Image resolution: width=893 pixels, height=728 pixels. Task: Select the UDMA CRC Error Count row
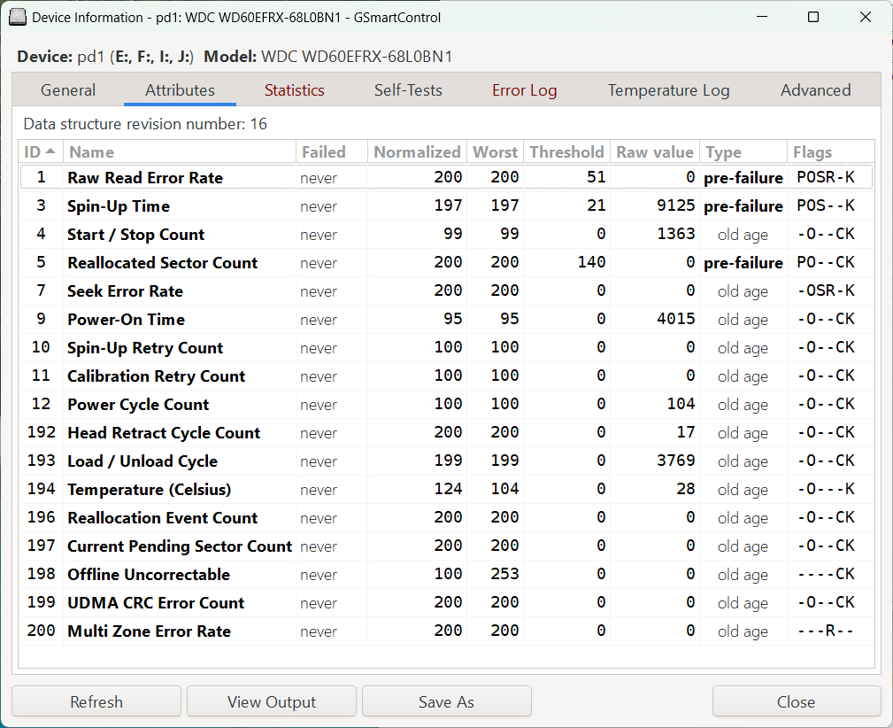446,602
